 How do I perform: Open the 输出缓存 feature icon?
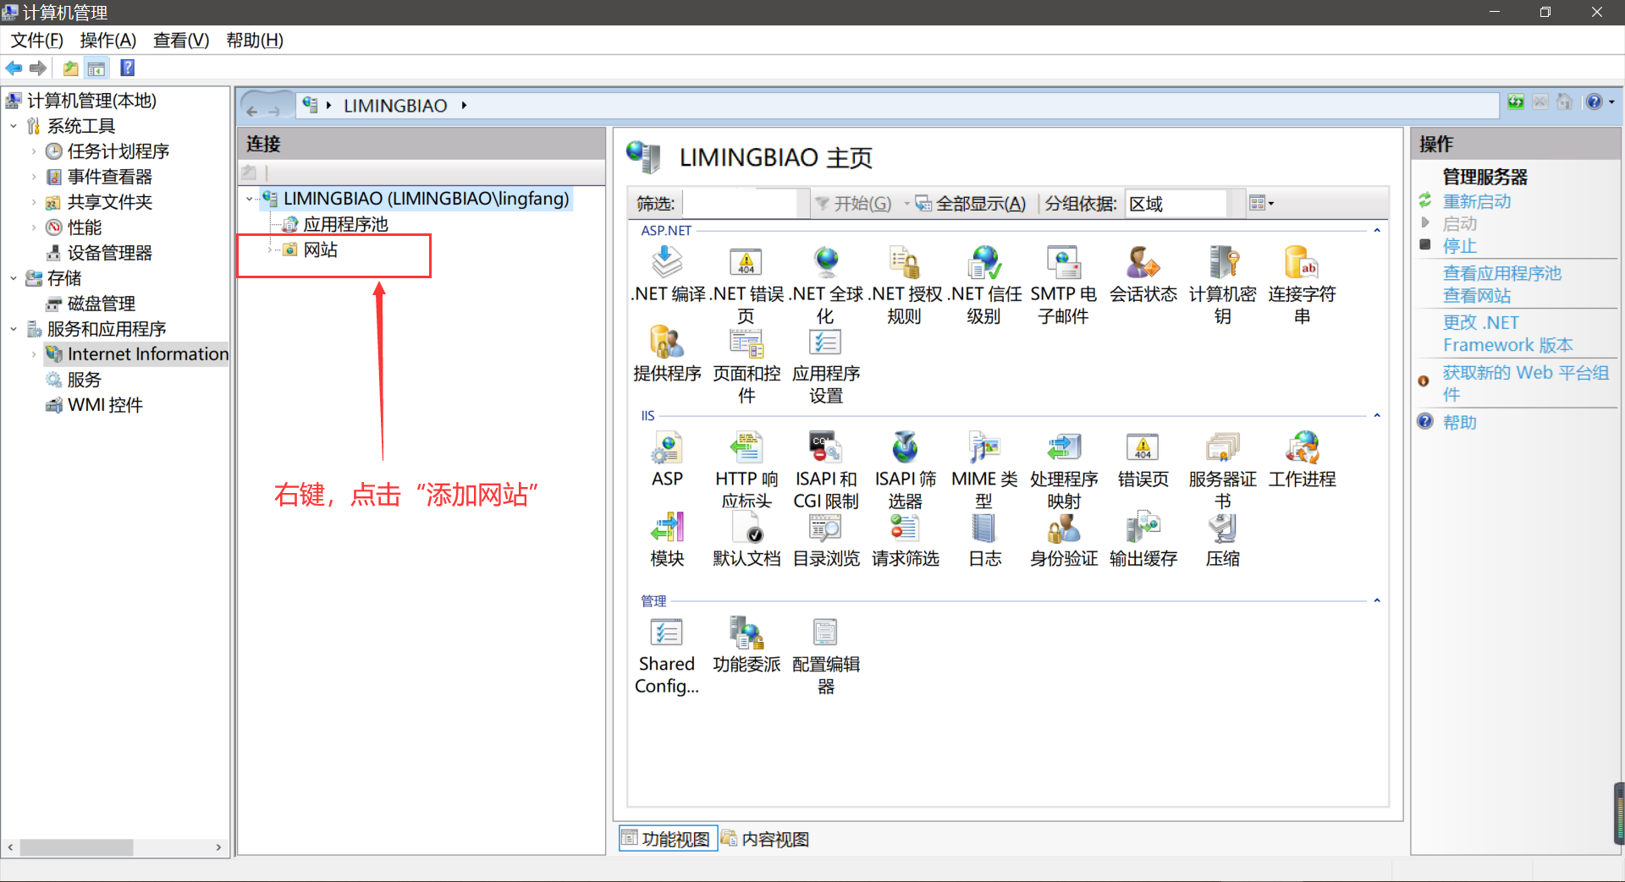(1143, 528)
